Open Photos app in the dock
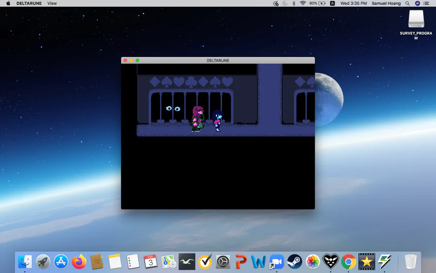Viewport: 436px width, 273px height. point(312,261)
